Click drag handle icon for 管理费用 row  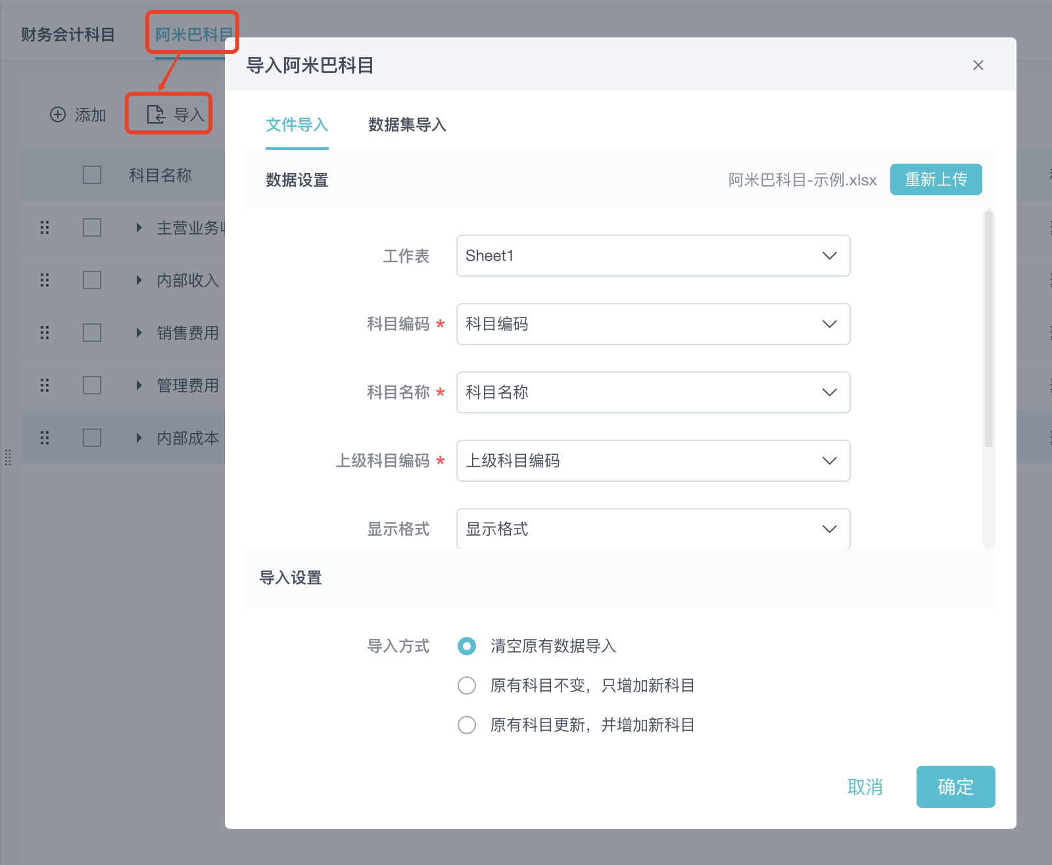pyautogui.click(x=45, y=385)
